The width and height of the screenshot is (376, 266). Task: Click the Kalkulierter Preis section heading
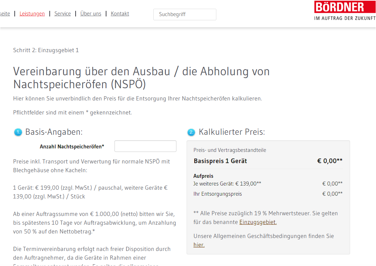[x=232, y=132]
